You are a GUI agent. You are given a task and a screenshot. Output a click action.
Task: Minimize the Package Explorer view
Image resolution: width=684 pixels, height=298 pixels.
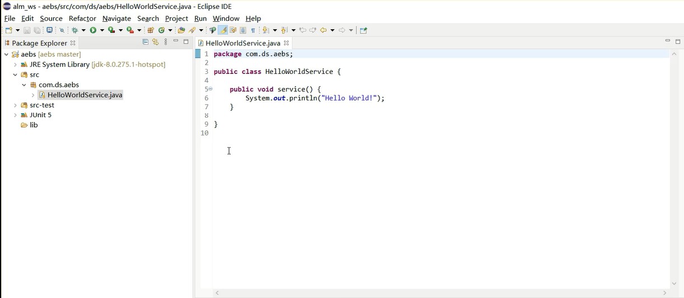click(x=176, y=41)
